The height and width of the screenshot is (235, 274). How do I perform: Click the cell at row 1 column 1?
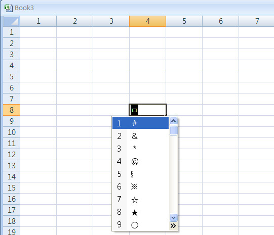point(38,32)
